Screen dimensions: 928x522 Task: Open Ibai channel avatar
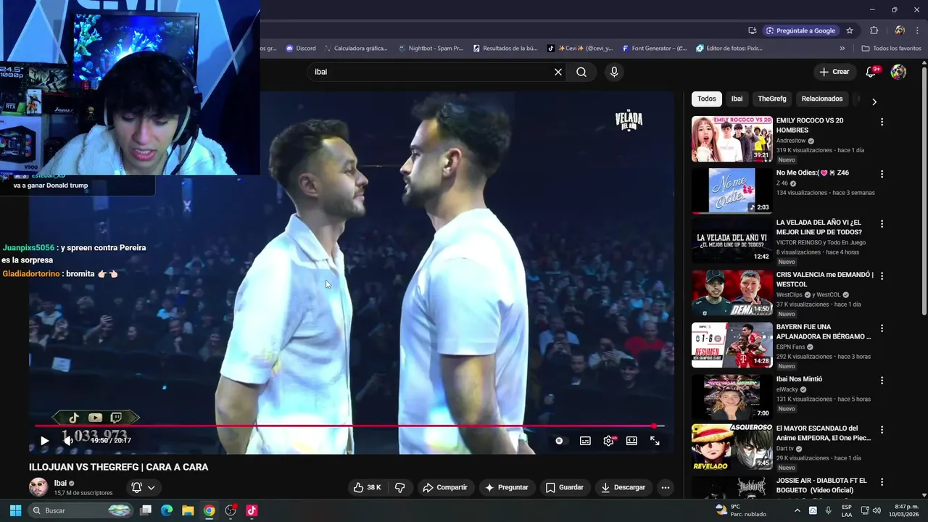click(x=38, y=487)
